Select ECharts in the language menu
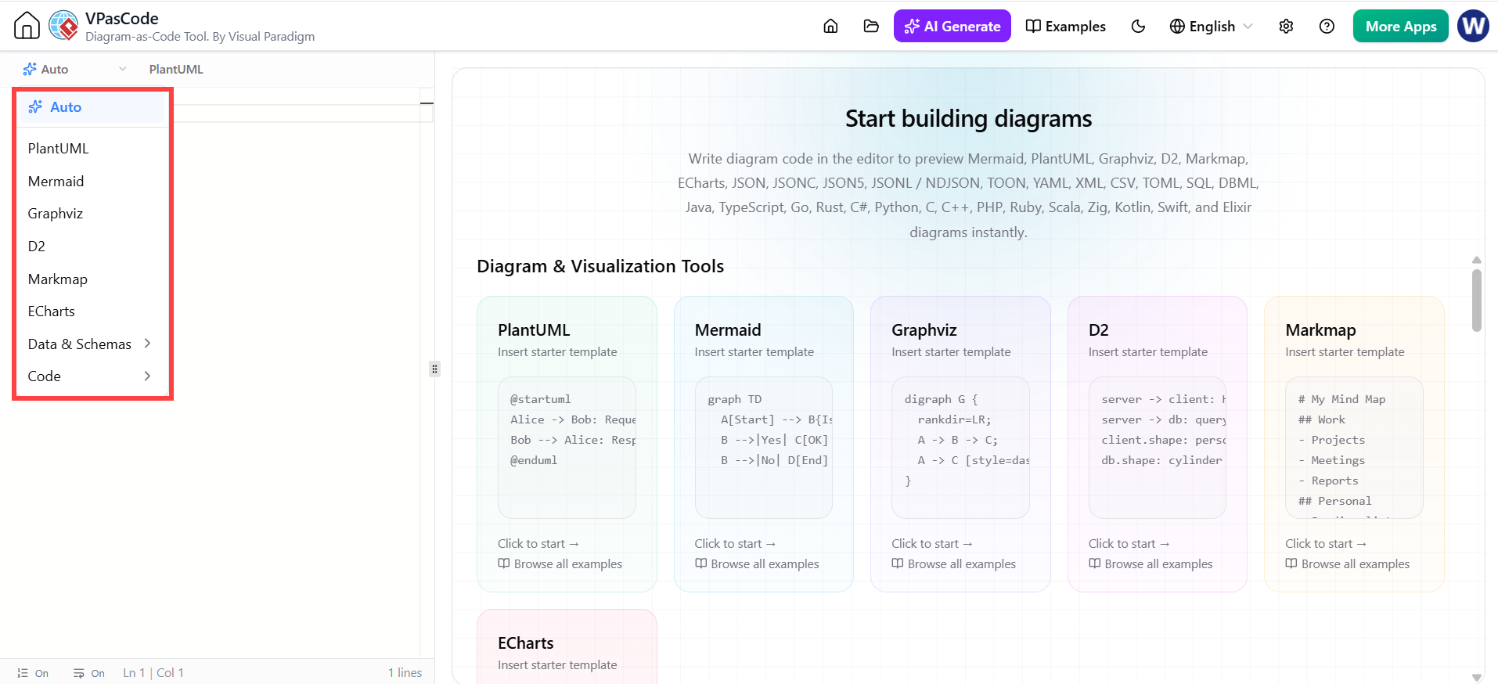This screenshot has height=684, width=1498. coord(92,311)
